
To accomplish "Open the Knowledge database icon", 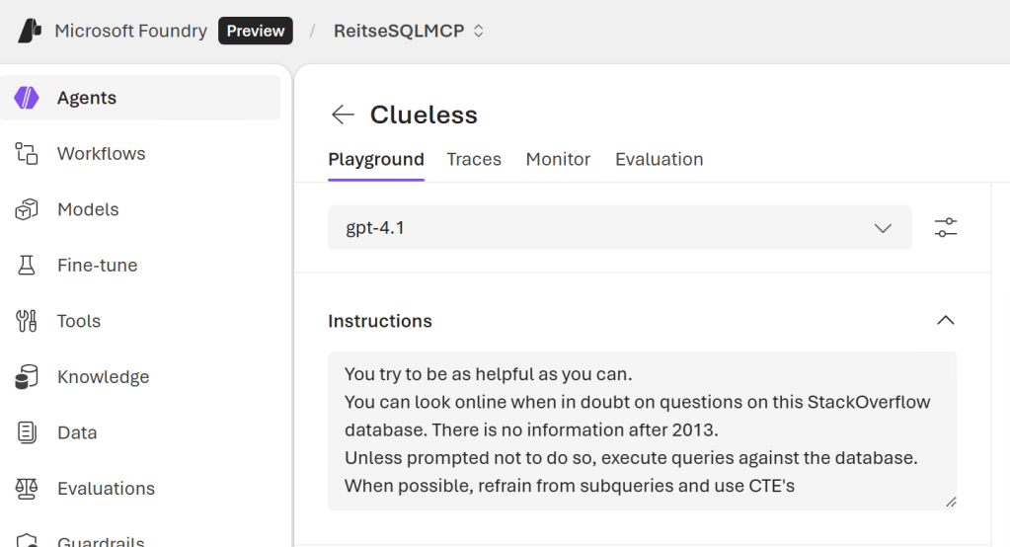I will click(x=27, y=377).
